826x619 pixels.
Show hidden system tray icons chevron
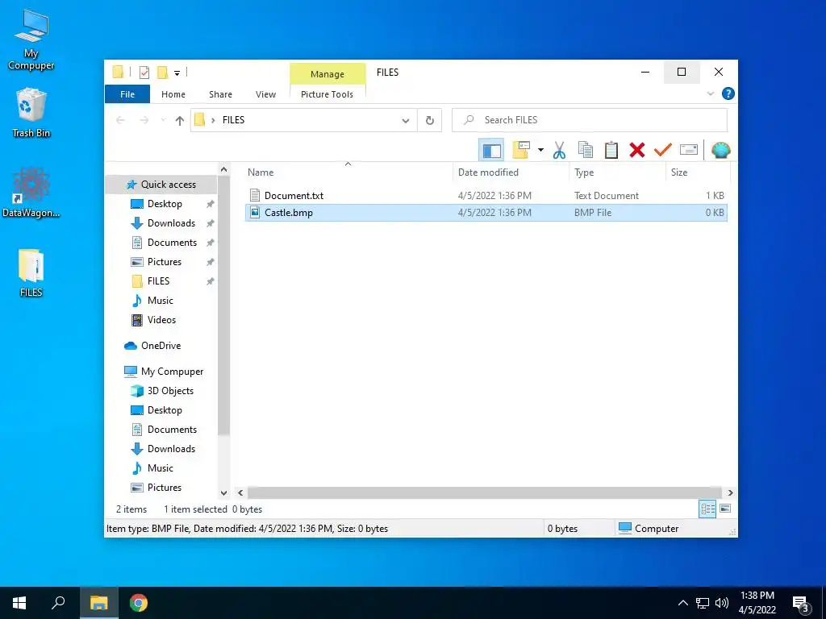click(x=682, y=603)
